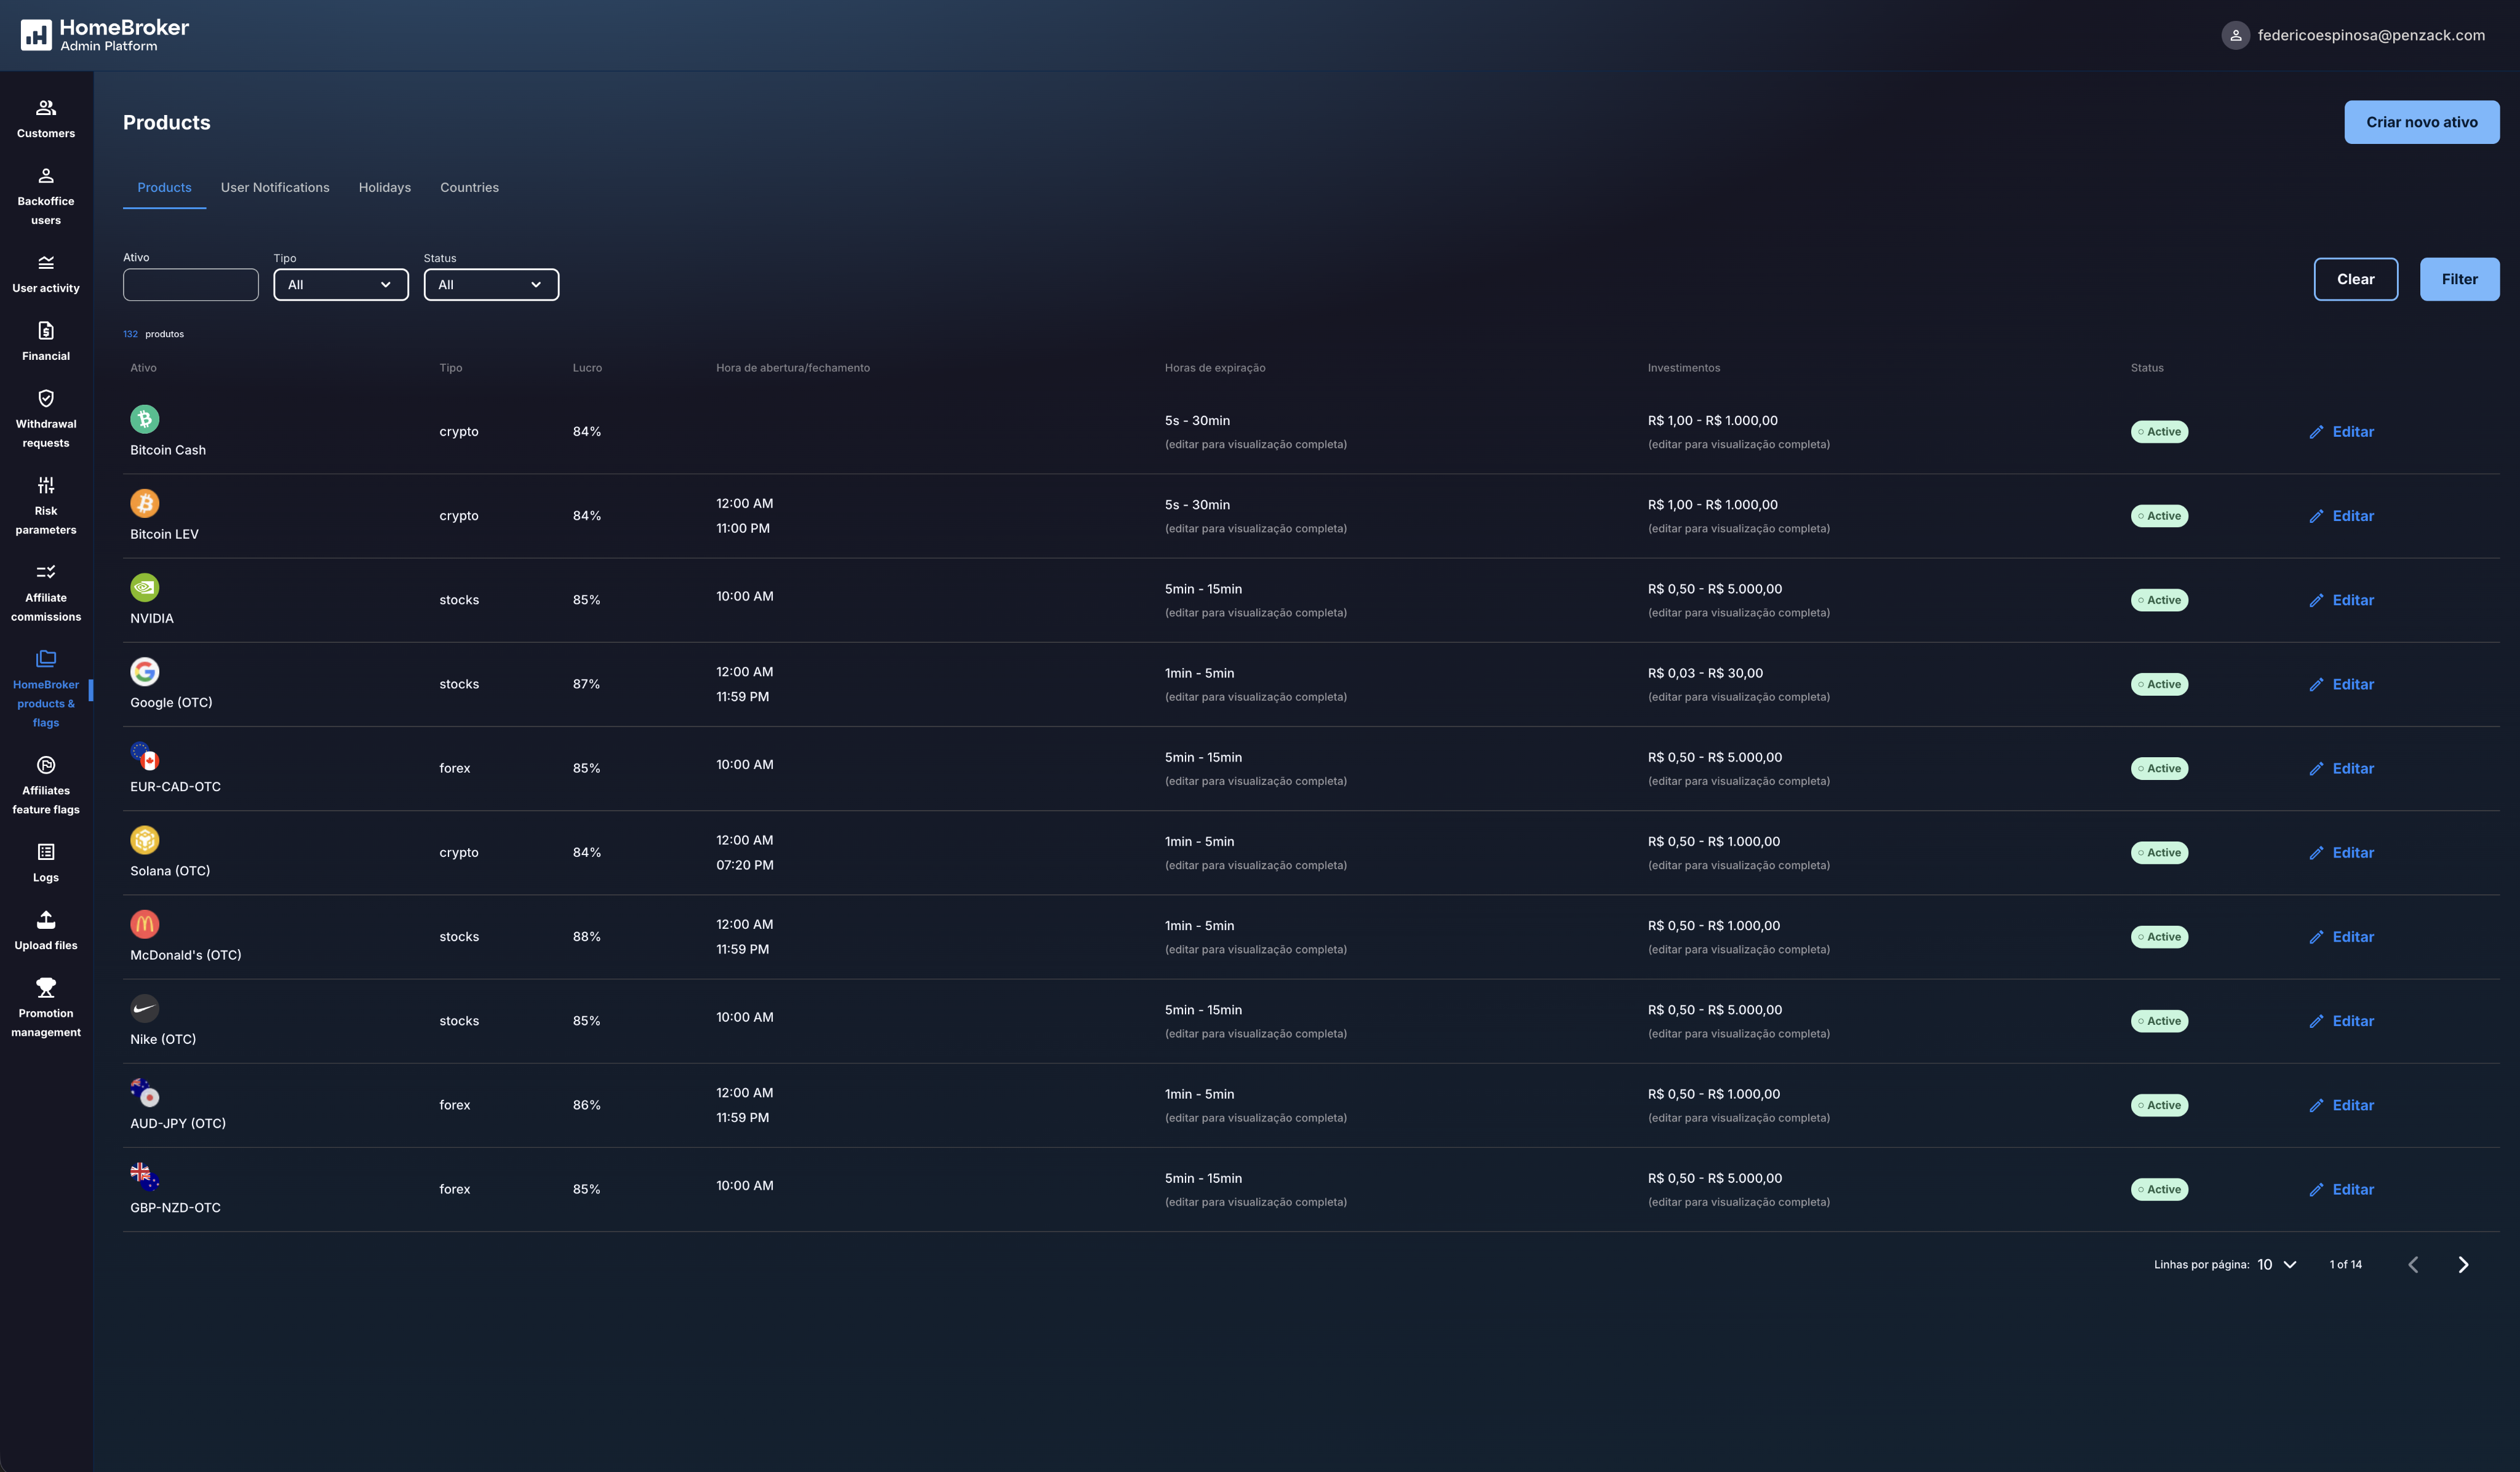Expand the Tipo filter dropdown
The width and height of the screenshot is (2520, 1472).
tap(340, 285)
